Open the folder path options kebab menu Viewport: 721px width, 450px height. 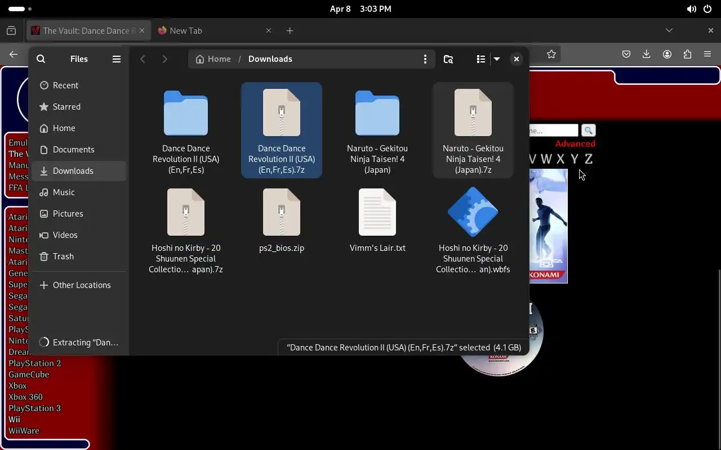pos(425,59)
